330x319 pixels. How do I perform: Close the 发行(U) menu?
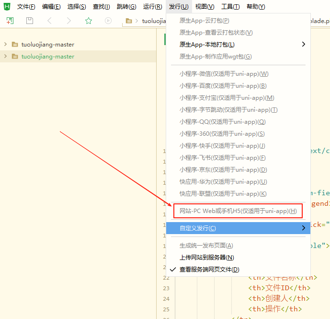[x=179, y=7]
